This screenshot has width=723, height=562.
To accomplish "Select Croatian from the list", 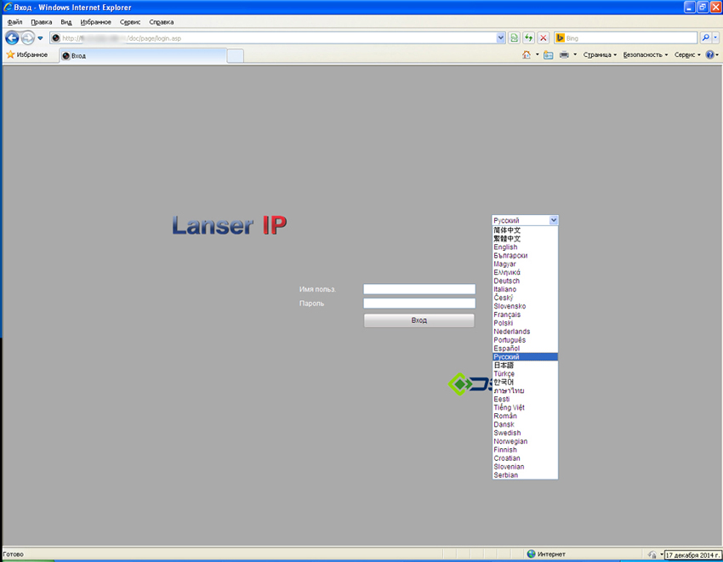I will 525,458.
